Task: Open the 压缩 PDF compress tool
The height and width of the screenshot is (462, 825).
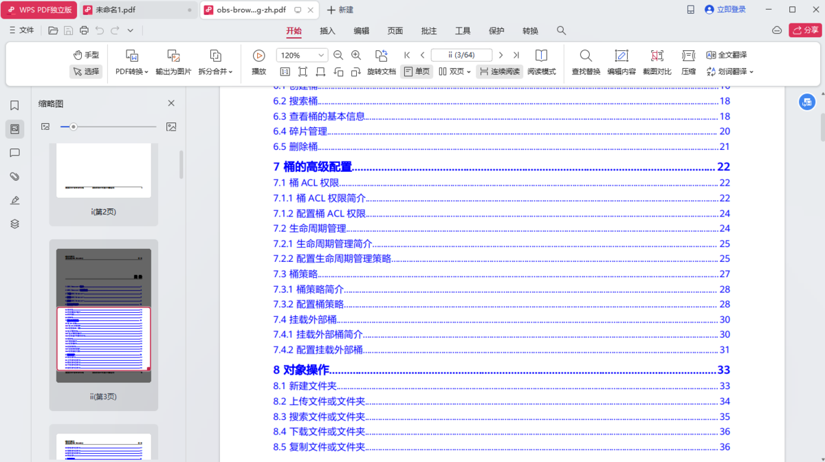Action: coord(687,63)
